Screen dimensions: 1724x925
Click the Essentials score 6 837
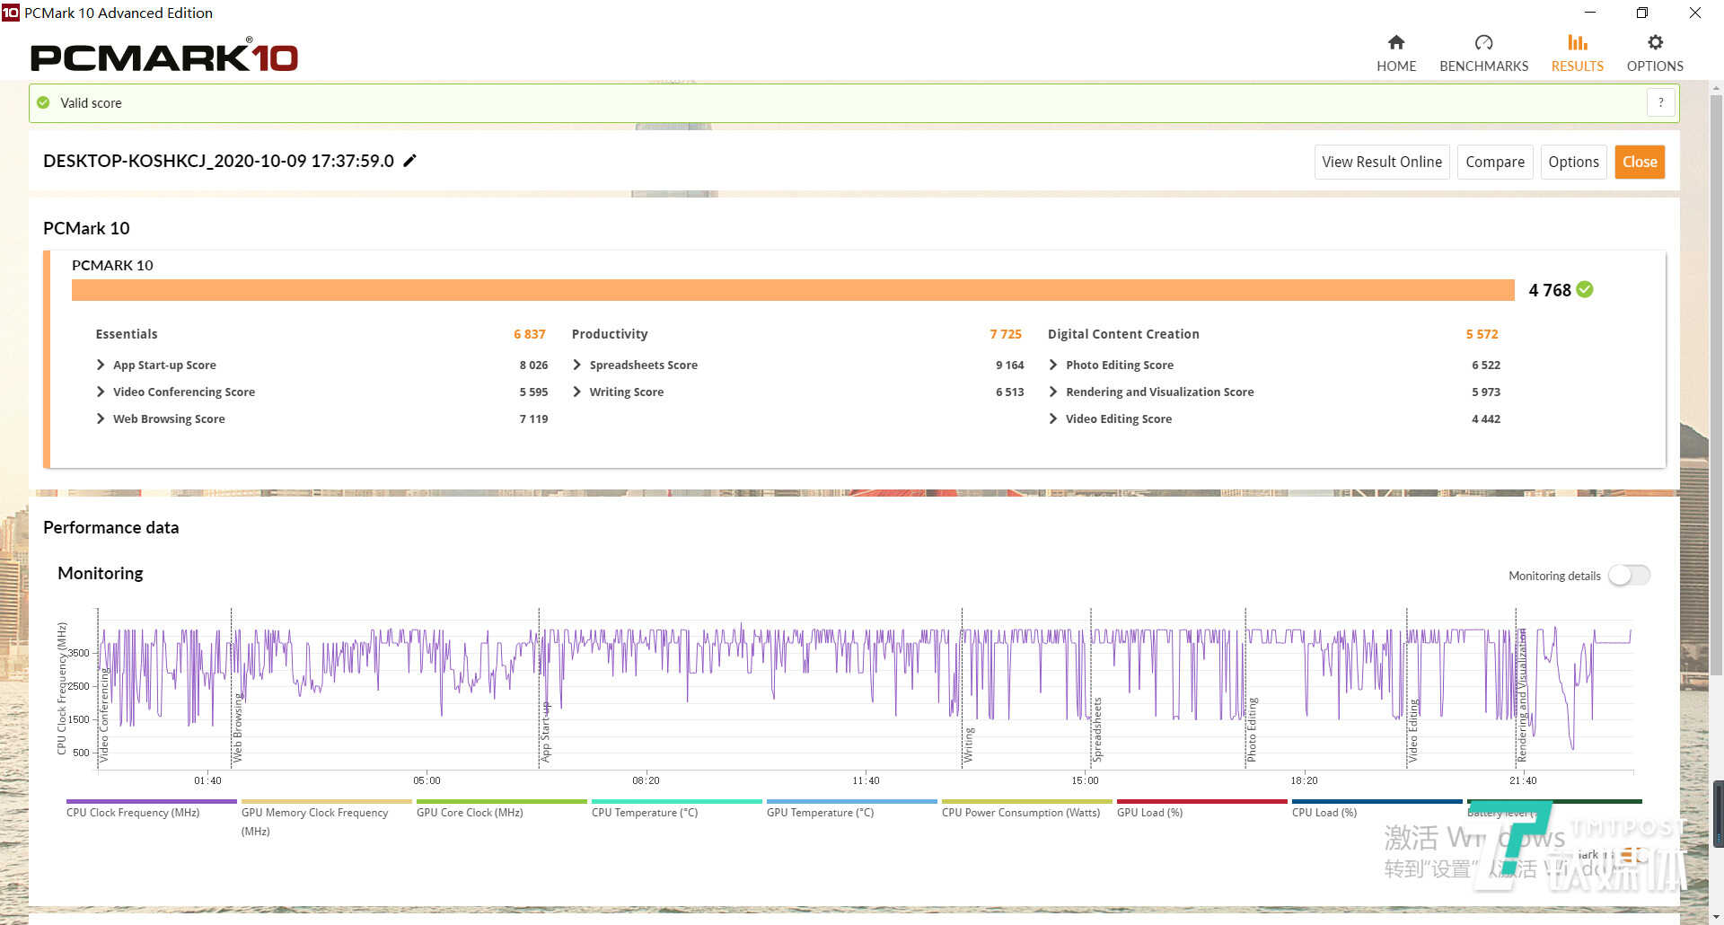pos(529,334)
